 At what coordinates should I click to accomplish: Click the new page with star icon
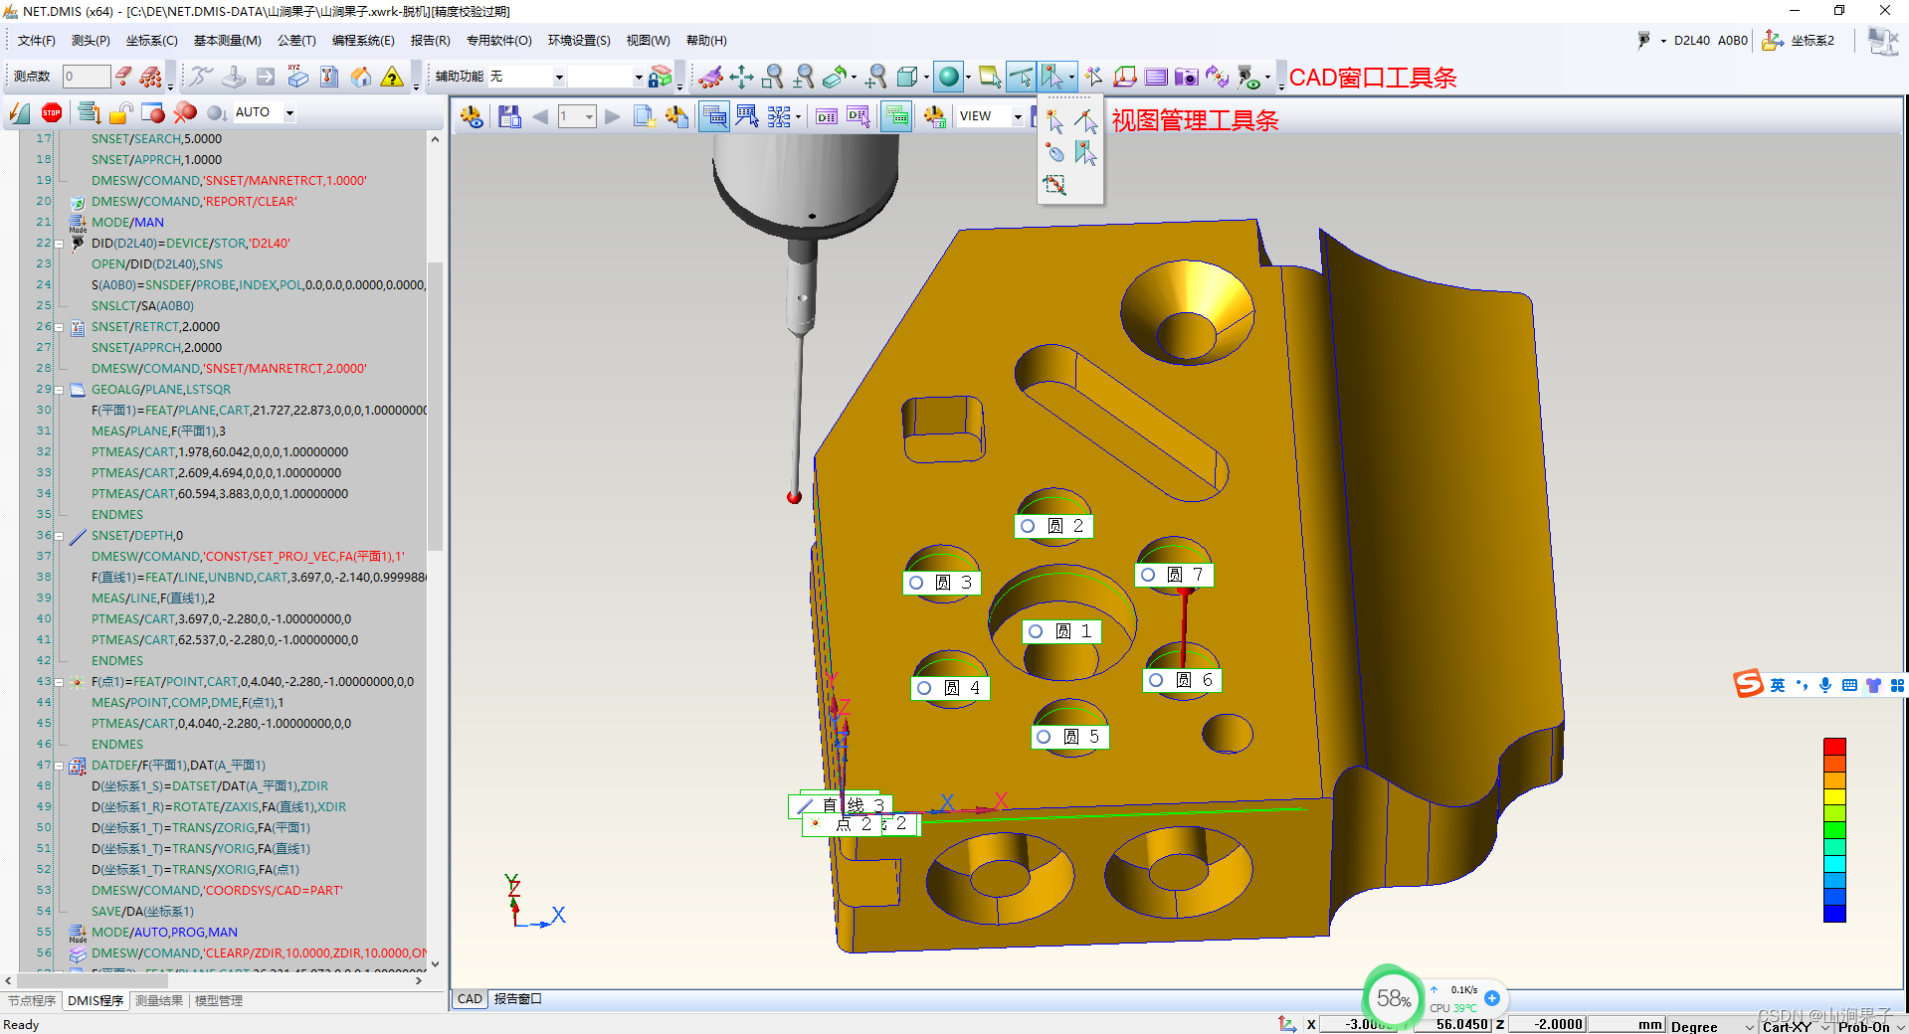point(645,116)
